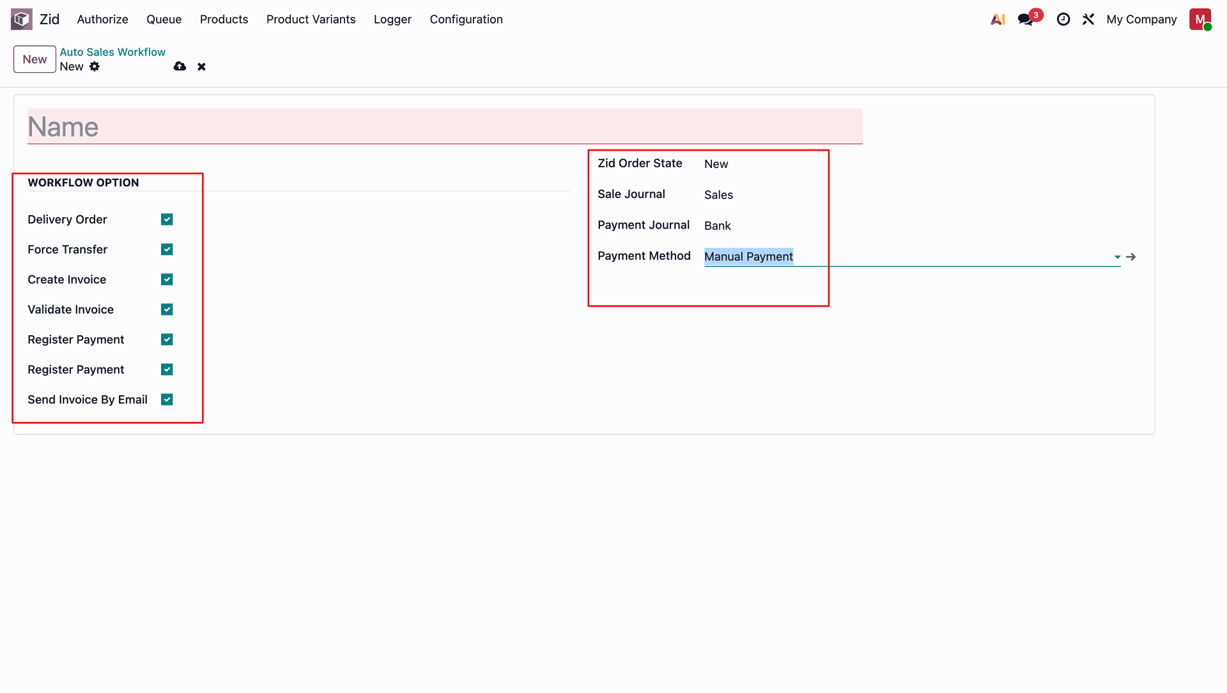Toggle the Force Transfer checkbox
The image size is (1227, 693).
(x=167, y=250)
